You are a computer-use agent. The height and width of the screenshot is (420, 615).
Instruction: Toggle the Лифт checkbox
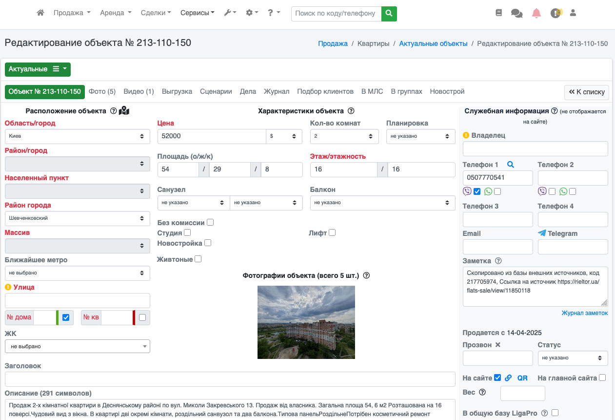click(332, 233)
